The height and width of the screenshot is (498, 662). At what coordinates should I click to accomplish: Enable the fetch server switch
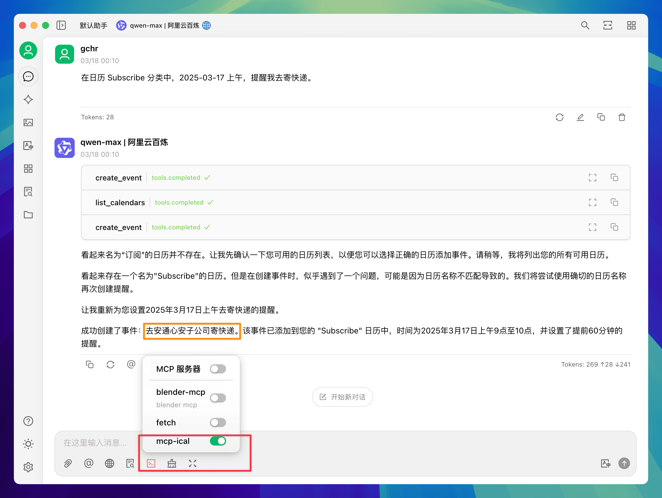pos(218,422)
